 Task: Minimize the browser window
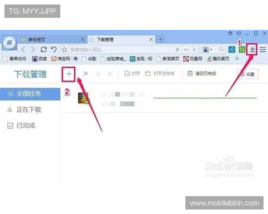(247, 34)
